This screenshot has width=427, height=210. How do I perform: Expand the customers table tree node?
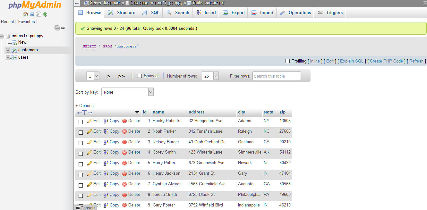(x=8, y=50)
